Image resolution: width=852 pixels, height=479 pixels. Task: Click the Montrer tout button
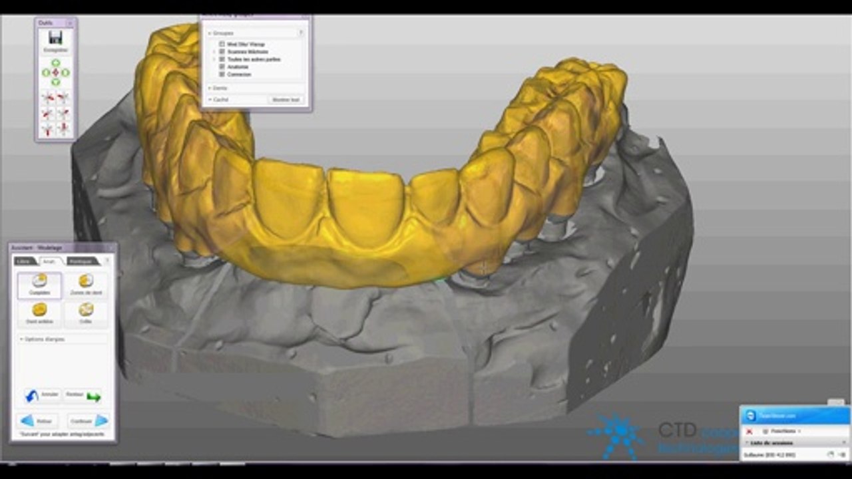(x=286, y=99)
